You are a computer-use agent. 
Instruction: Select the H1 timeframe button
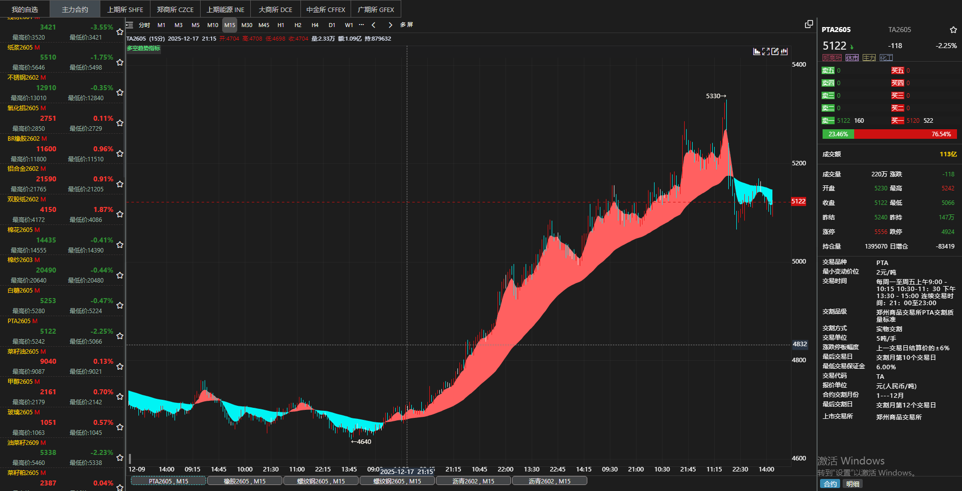pos(281,25)
